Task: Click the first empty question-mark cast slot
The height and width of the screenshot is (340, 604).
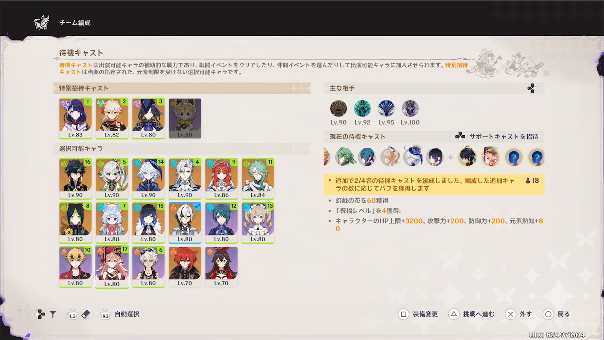Action: click(513, 157)
